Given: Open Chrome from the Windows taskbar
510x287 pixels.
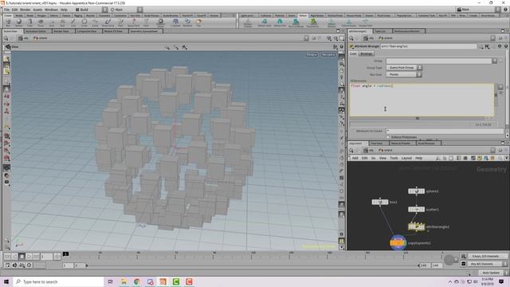Looking at the screenshot, I should click(136, 281).
